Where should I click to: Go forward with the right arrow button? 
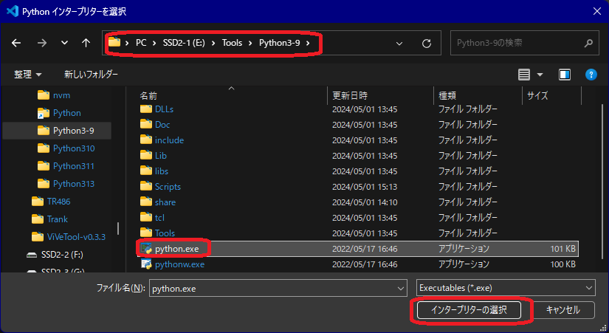click(41, 43)
